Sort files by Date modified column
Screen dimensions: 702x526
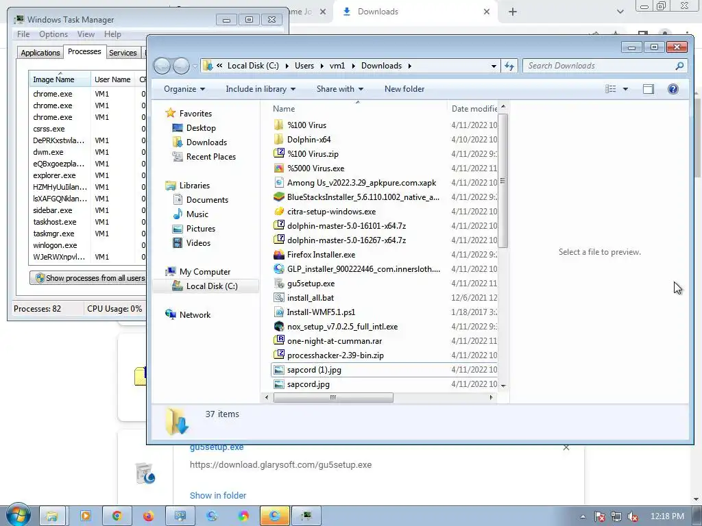[474, 109]
